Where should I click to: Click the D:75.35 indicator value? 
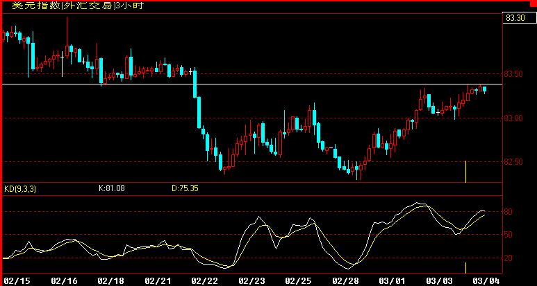[185, 188]
